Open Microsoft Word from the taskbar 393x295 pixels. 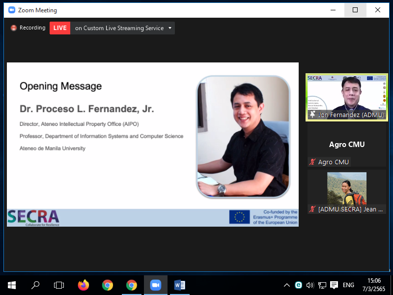tap(180, 285)
